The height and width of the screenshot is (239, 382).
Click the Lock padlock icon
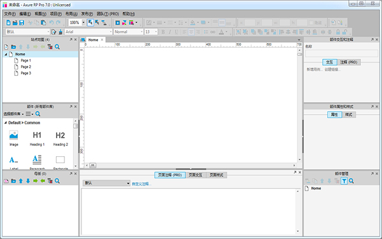tap(338, 32)
